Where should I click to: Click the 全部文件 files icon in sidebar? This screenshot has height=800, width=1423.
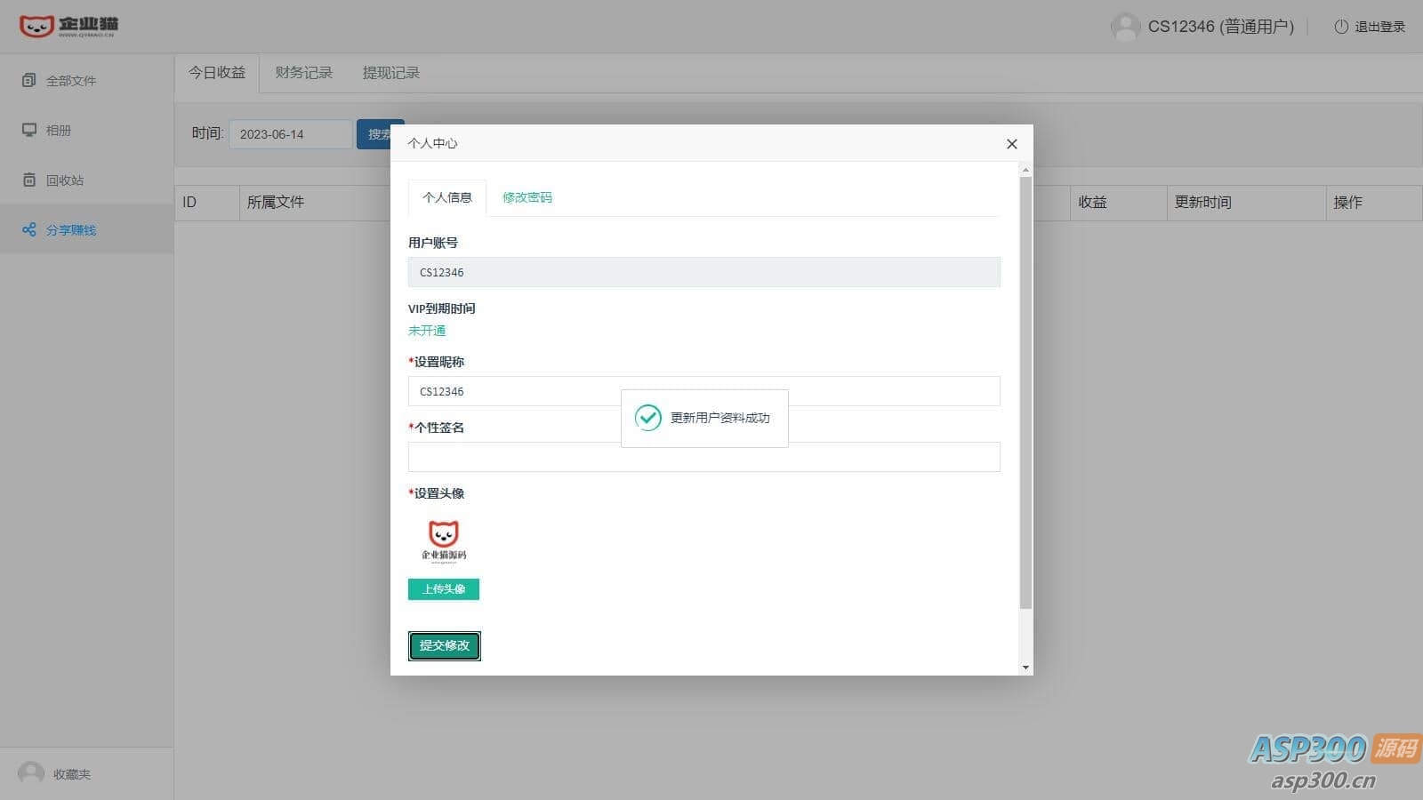(x=29, y=80)
